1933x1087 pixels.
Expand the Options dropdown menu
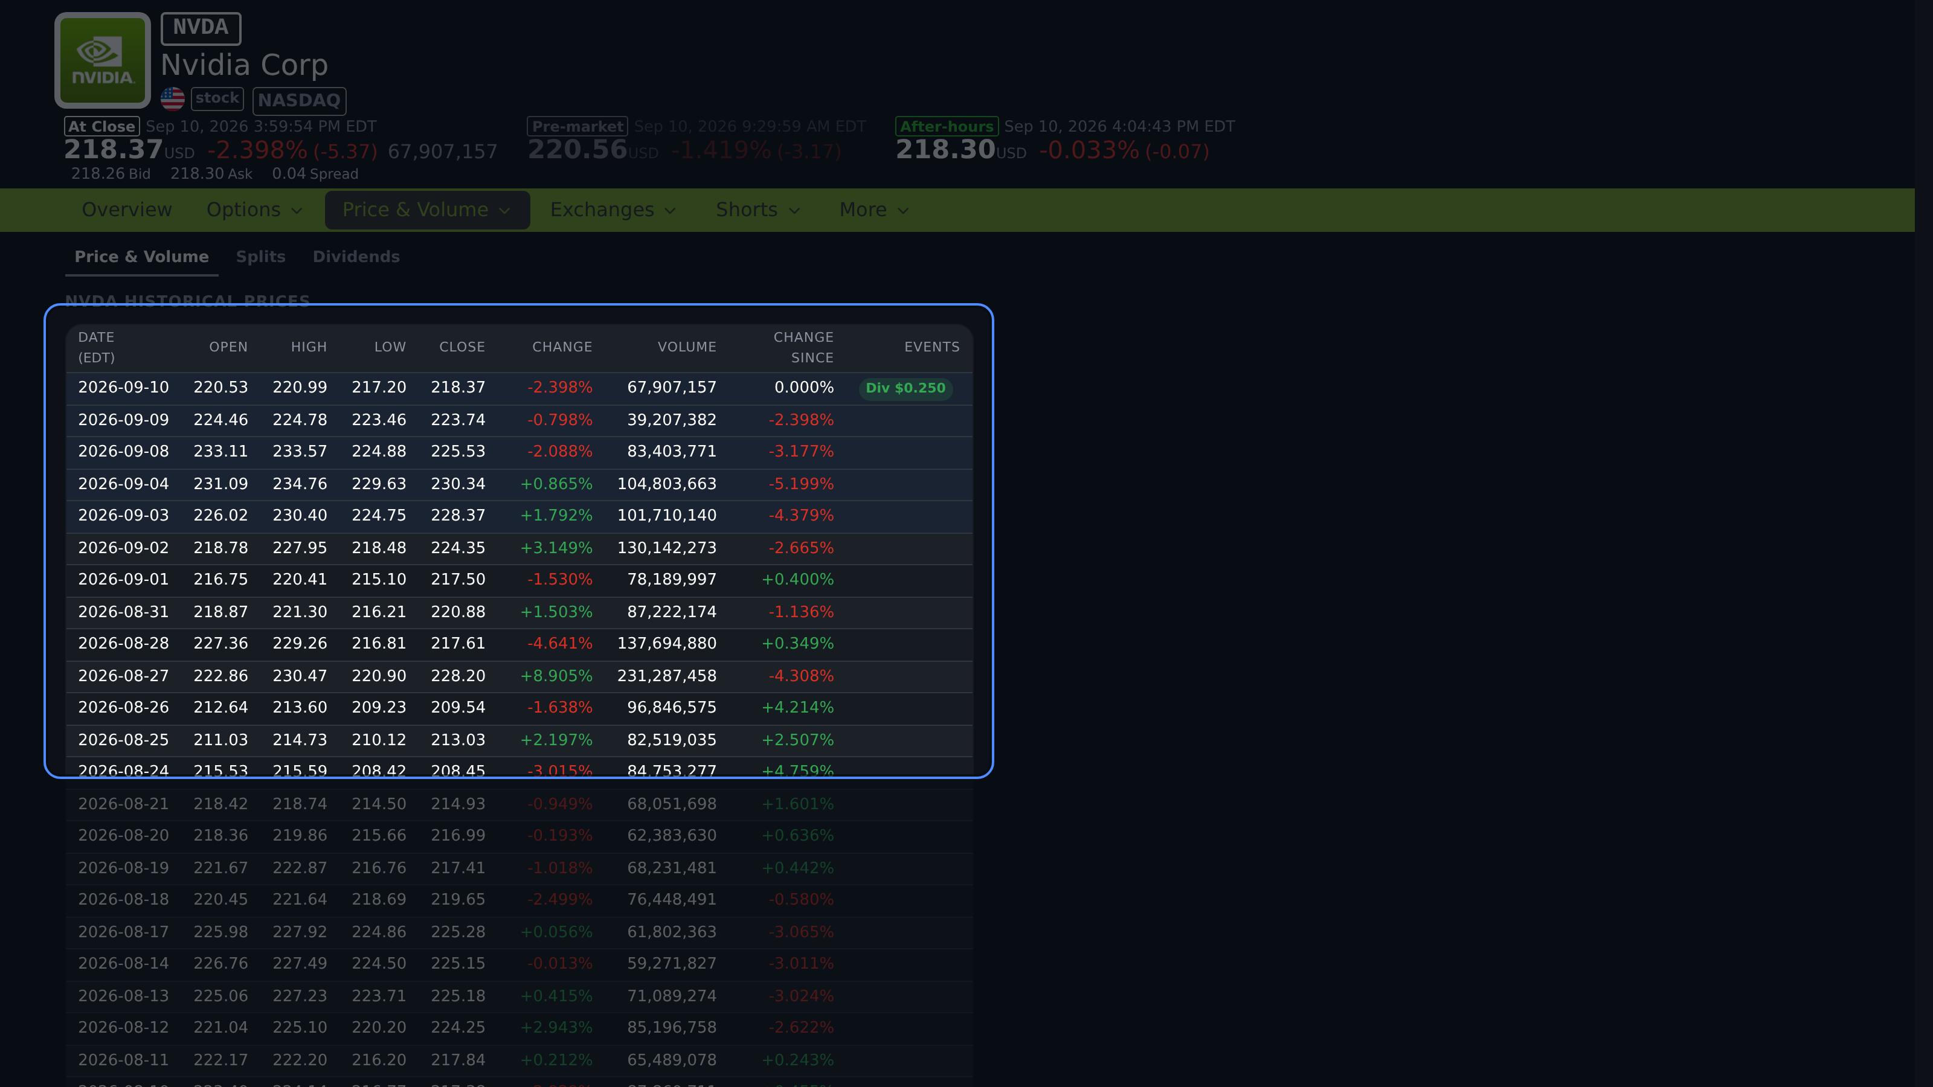254,210
